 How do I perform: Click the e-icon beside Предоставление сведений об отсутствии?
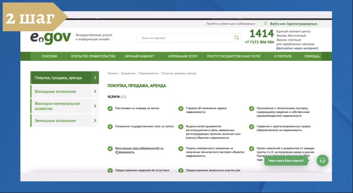click(110, 170)
